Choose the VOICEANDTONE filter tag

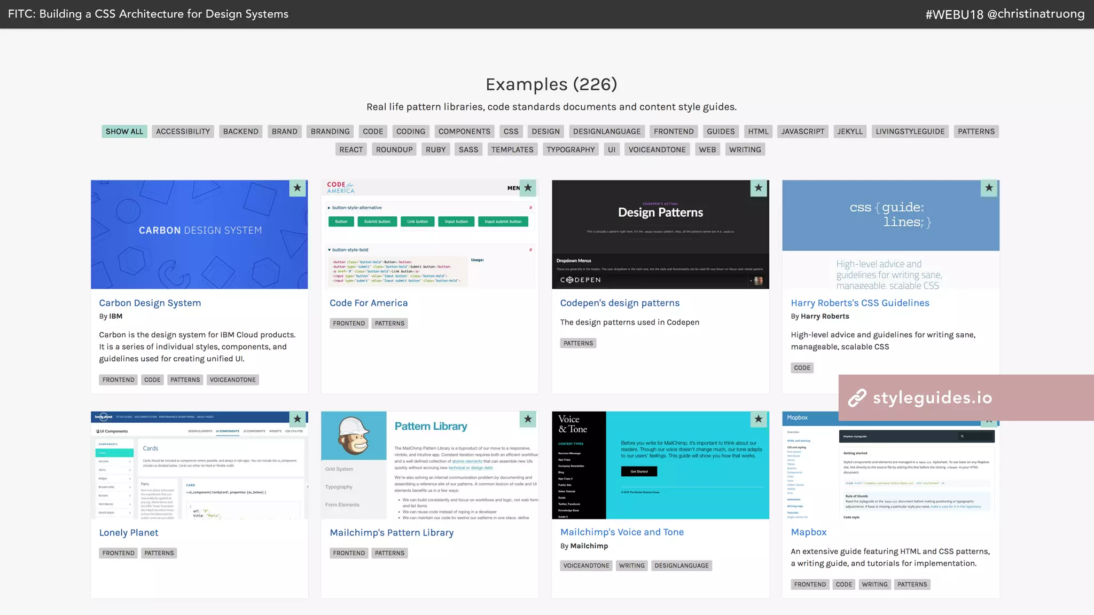pos(657,149)
